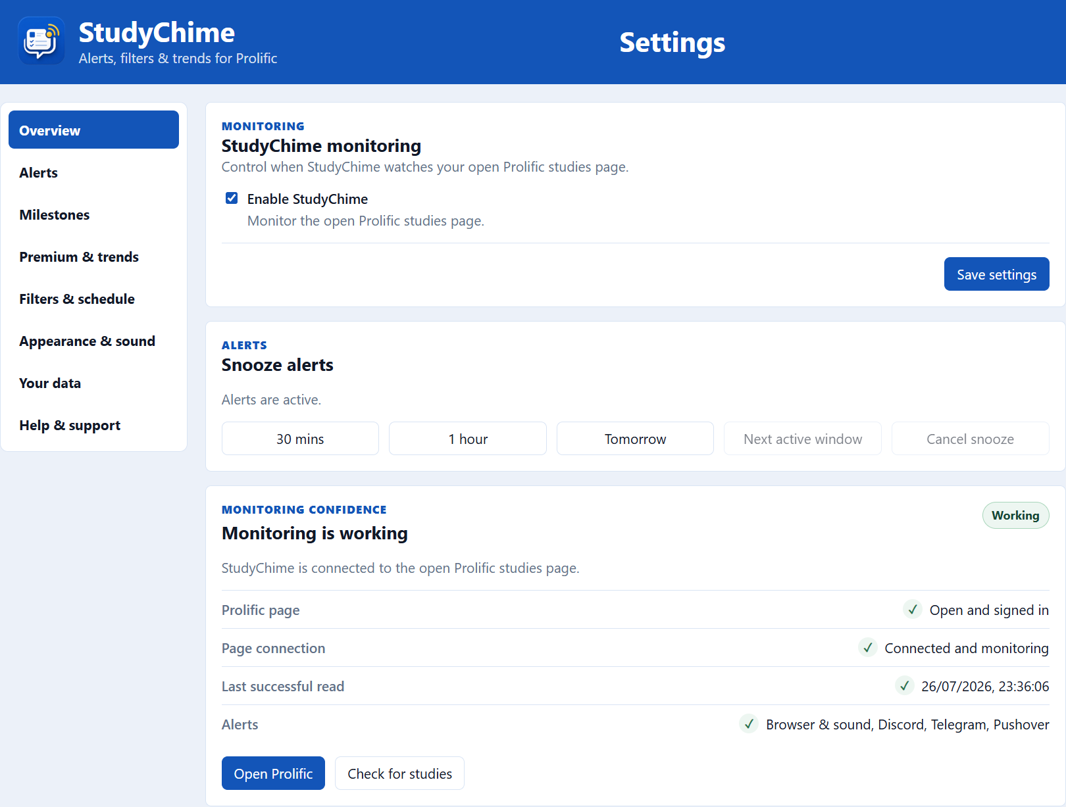Go to the Milestones section

tap(93, 214)
